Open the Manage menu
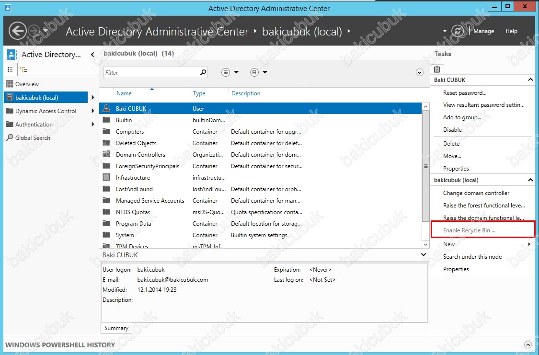Screen dimensions: 539x355 coord(483,31)
